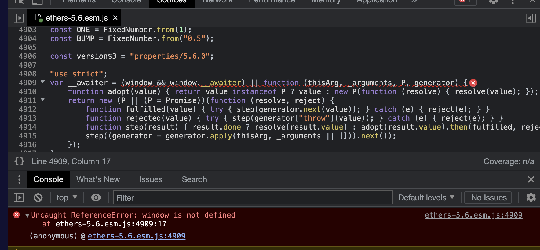The width and height of the screenshot is (540, 250).
Task: Open the Sources panel tab
Action: click(x=172, y=2)
